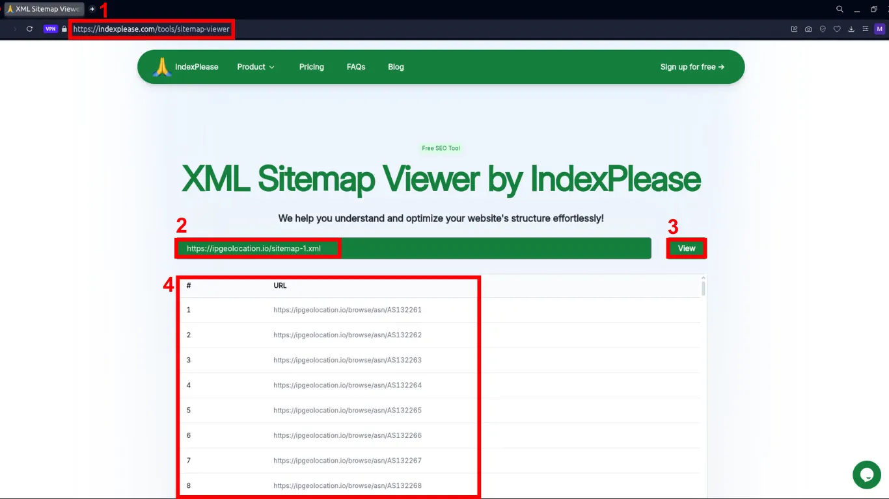Click the URL ending in AS132261

[x=348, y=310]
